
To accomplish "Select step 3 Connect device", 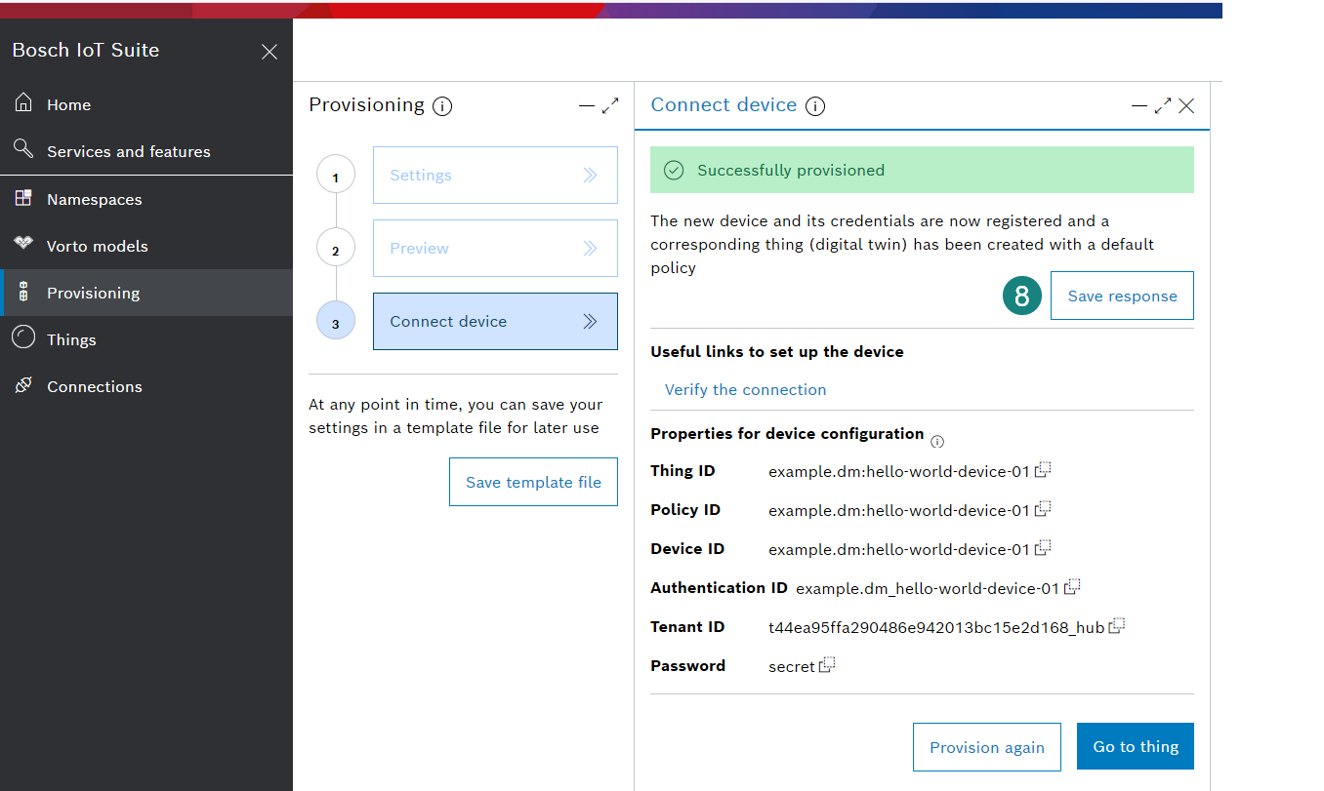I will pos(495,322).
